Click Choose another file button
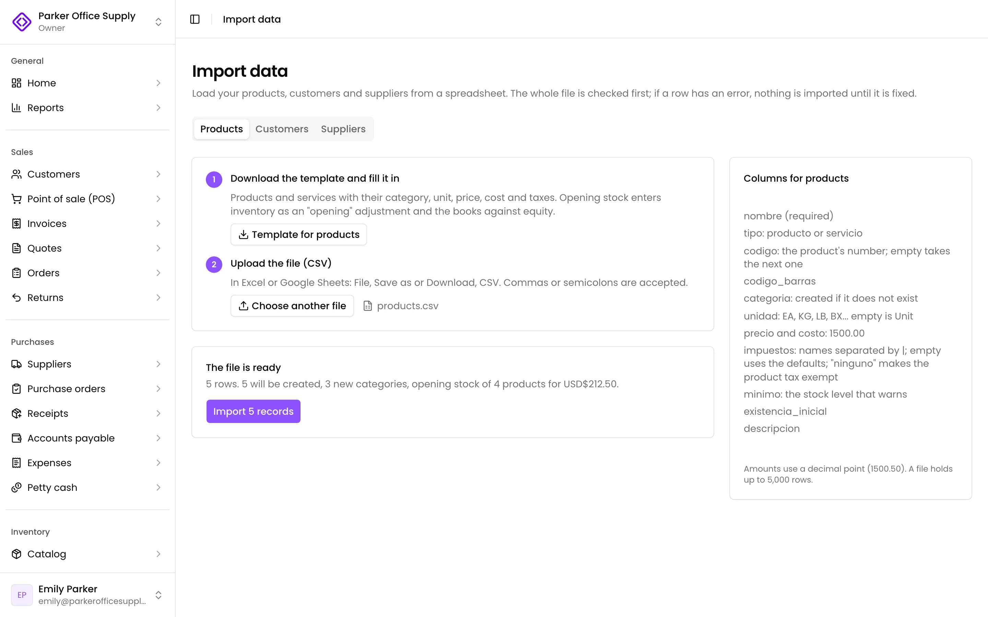Viewport: 988px width, 617px height. point(292,306)
